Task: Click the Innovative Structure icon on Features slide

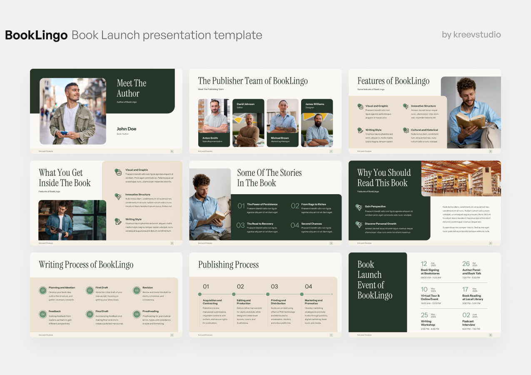Action: point(406,106)
